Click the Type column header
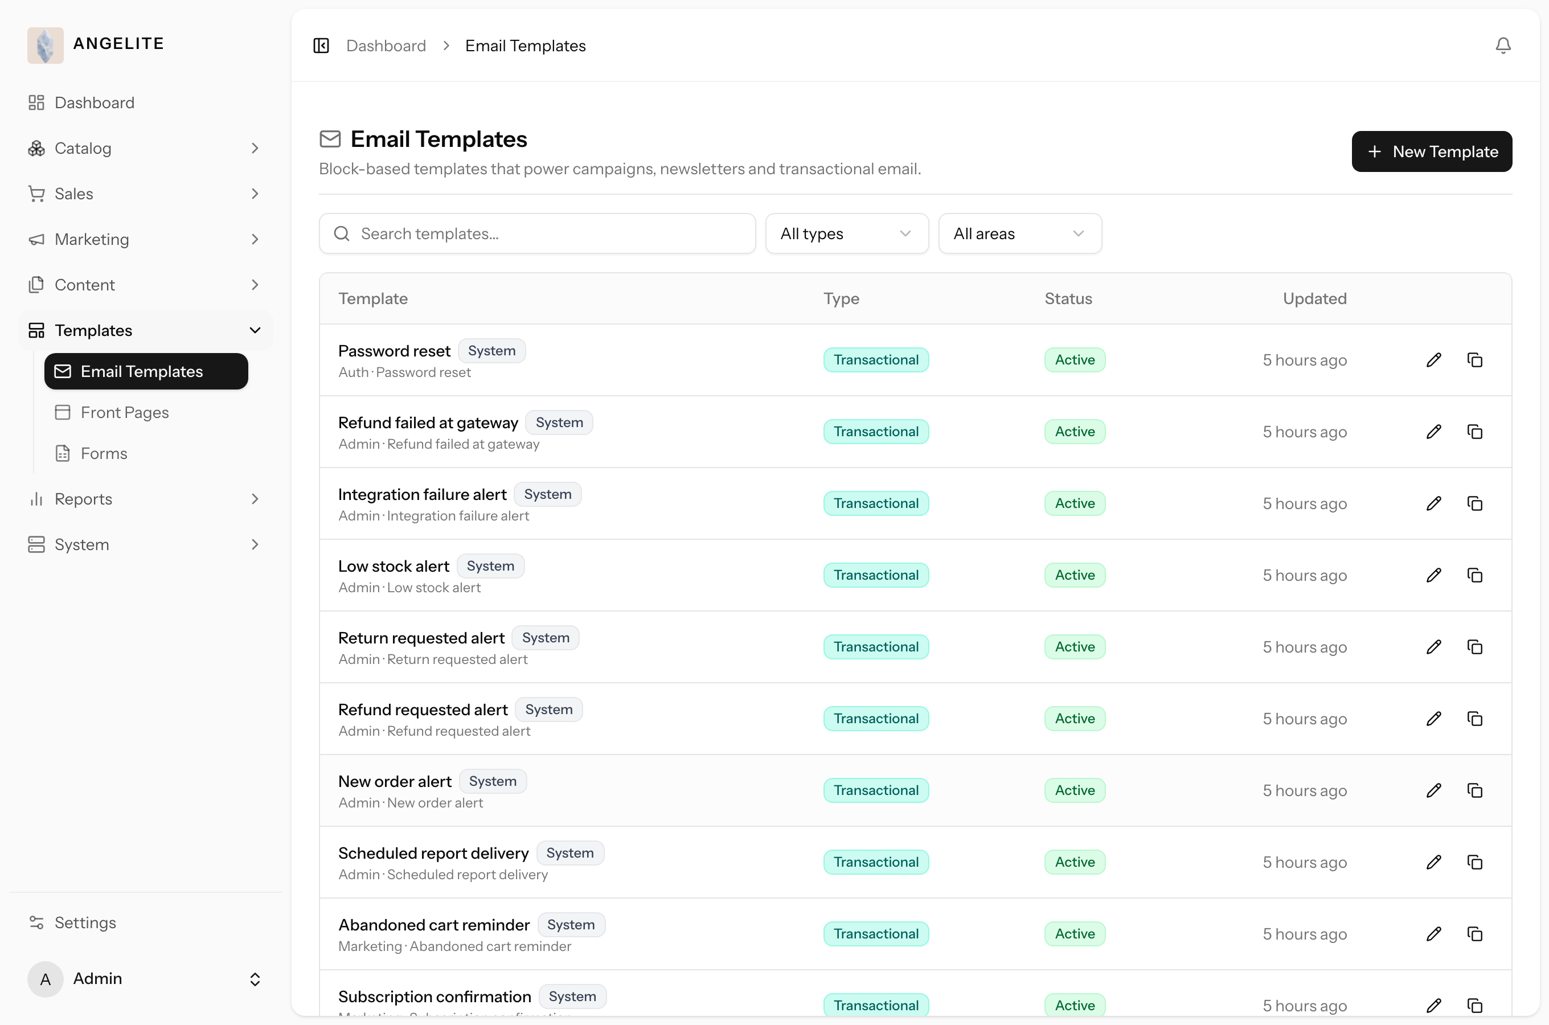This screenshot has width=1549, height=1025. pos(841,299)
